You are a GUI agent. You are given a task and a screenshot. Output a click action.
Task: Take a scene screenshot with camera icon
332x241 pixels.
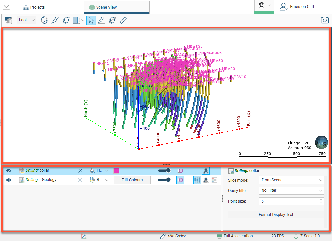click(325, 20)
